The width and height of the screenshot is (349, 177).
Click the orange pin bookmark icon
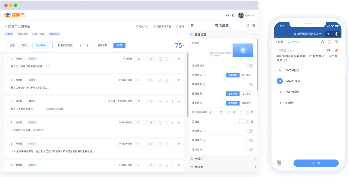coord(337,51)
